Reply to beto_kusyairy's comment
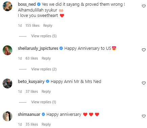The image size is (147, 128). point(46,91)
